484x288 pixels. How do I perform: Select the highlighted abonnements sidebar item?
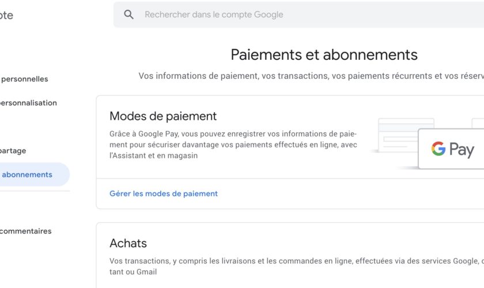pos(28,175)
